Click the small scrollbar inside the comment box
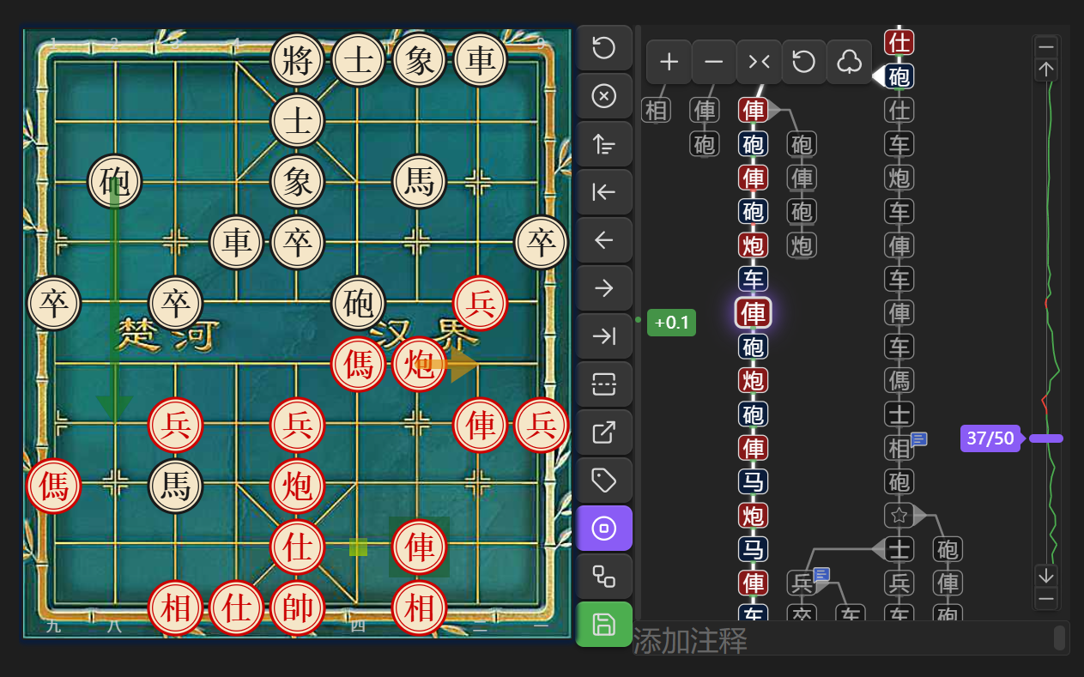This screenshot has height=677, width=1084. click(x=1060, y=638)
